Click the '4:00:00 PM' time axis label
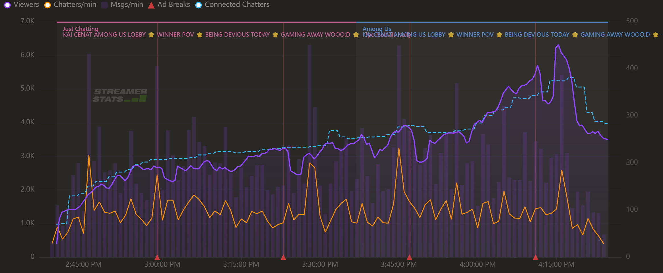 point(478,264)
